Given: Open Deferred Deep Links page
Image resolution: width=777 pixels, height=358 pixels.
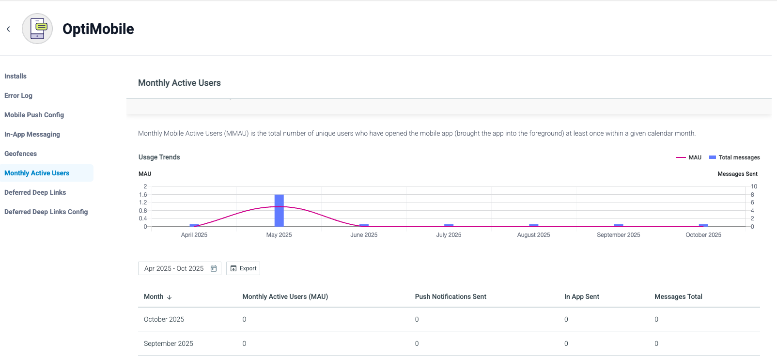Looking at the screenshot, I should [35, 192].
